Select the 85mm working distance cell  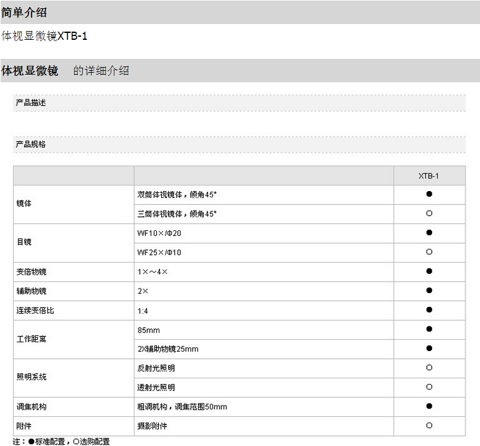pos(264,330)
